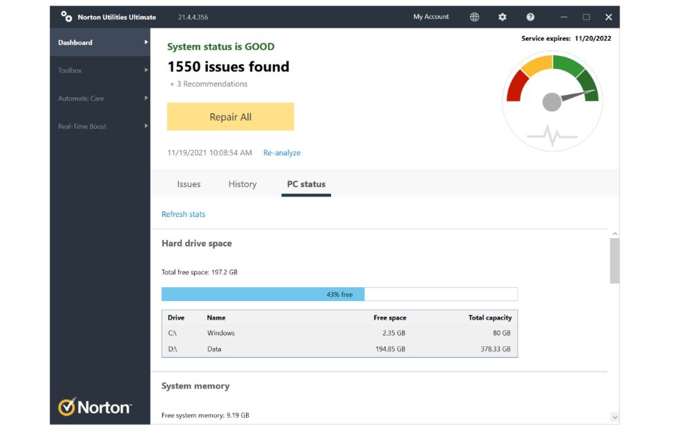Click the version number 21.4.4.356
Image resolution: width=691 pixels, height=428 pixels.
coord(193,17)
